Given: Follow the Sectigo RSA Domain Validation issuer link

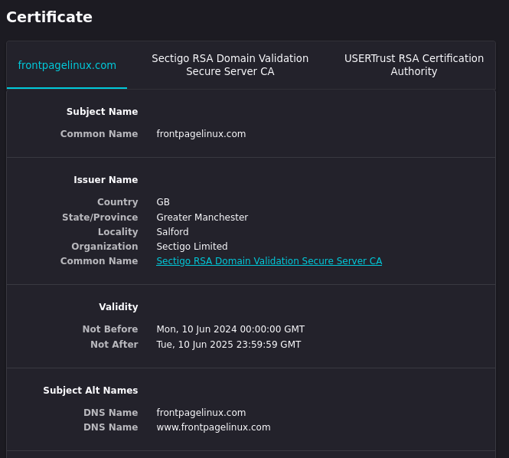Looking at the screenshot, I should tap(269, 261).
